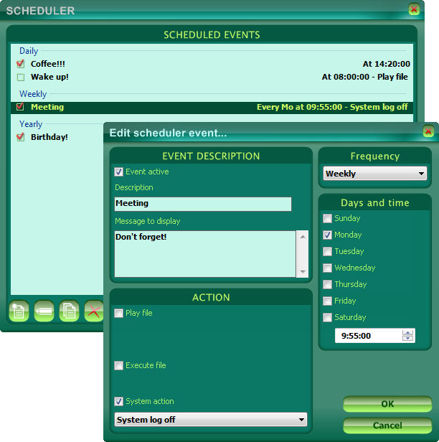Check the Sunday checkbox
439x442 pixels.
pos(327,218)
